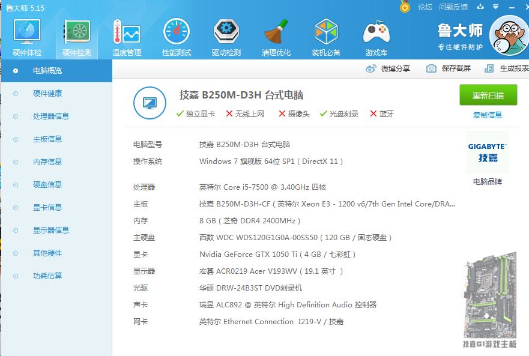529x356 pixels.
Task: Click the medal icon in title bar
Action: (x=405, y=7)
